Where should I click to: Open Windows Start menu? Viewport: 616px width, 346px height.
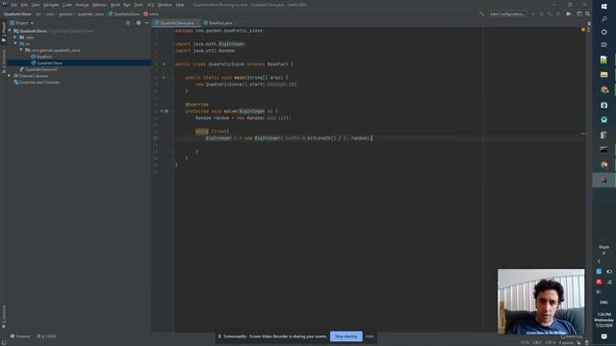coord(604,7)
